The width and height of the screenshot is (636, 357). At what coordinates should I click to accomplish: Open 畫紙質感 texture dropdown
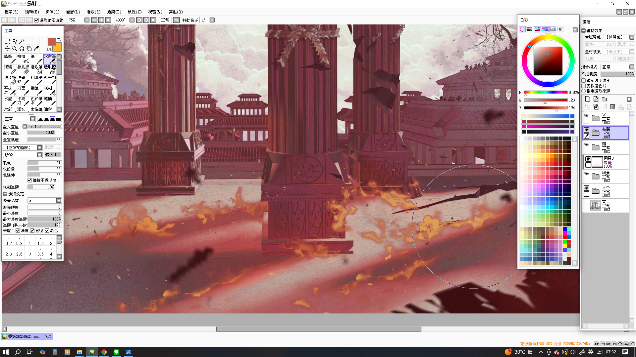[x=632, y=37]
